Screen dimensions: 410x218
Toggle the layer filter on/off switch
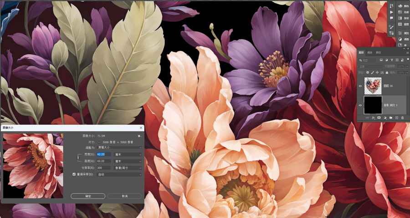coord(408,59)
